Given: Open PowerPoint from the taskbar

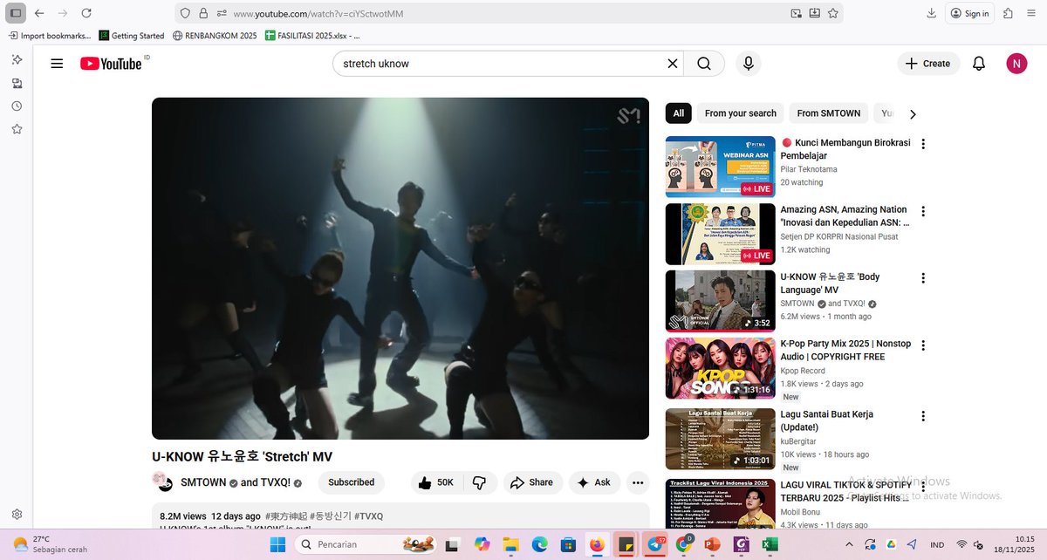Looking at the screenshot, I should 712,544.
